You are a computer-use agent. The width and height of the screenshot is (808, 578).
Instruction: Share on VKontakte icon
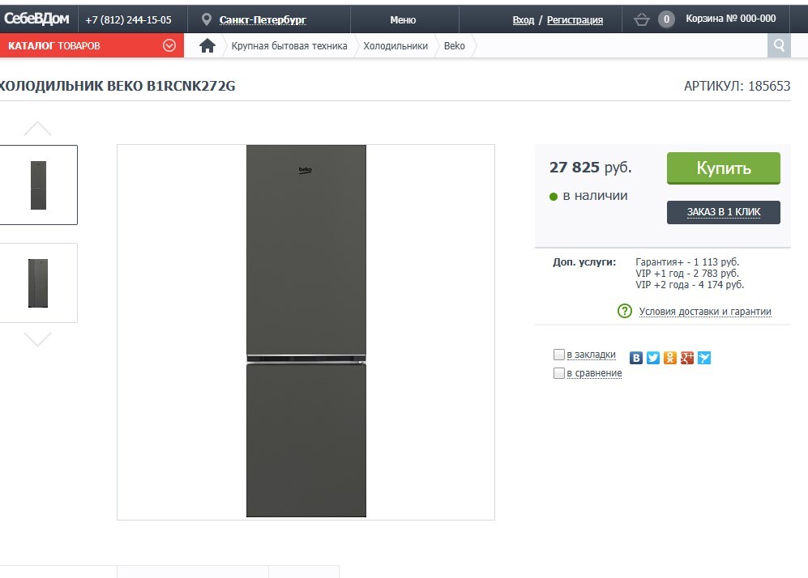click(x=636, y=357)
